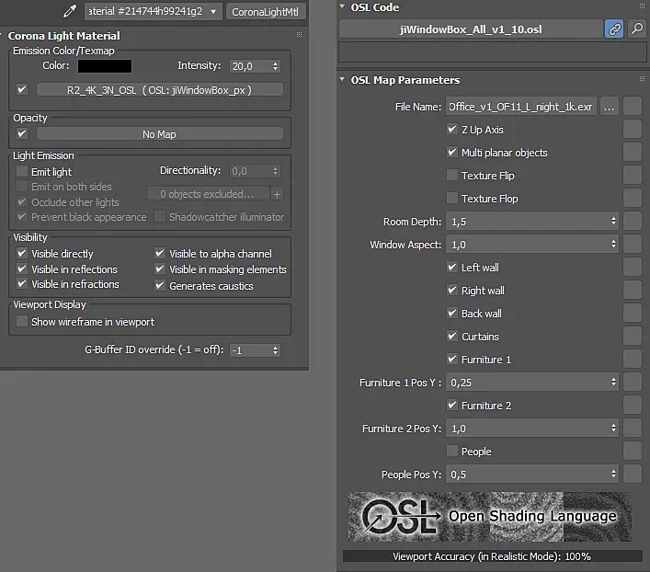
Task: Click the Intensity spinner arrows
Action: [275, 66]
